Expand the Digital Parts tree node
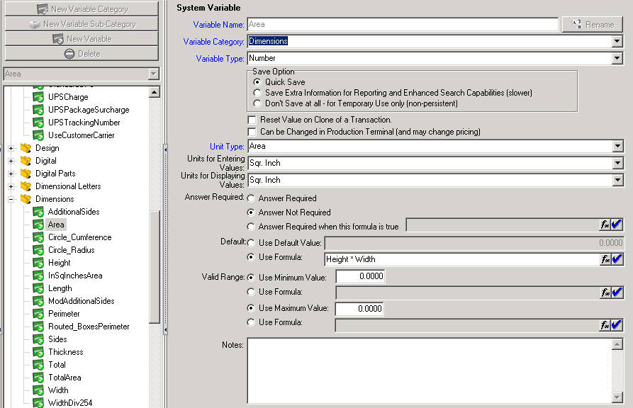633x408 pixels. tap(11, 174)
